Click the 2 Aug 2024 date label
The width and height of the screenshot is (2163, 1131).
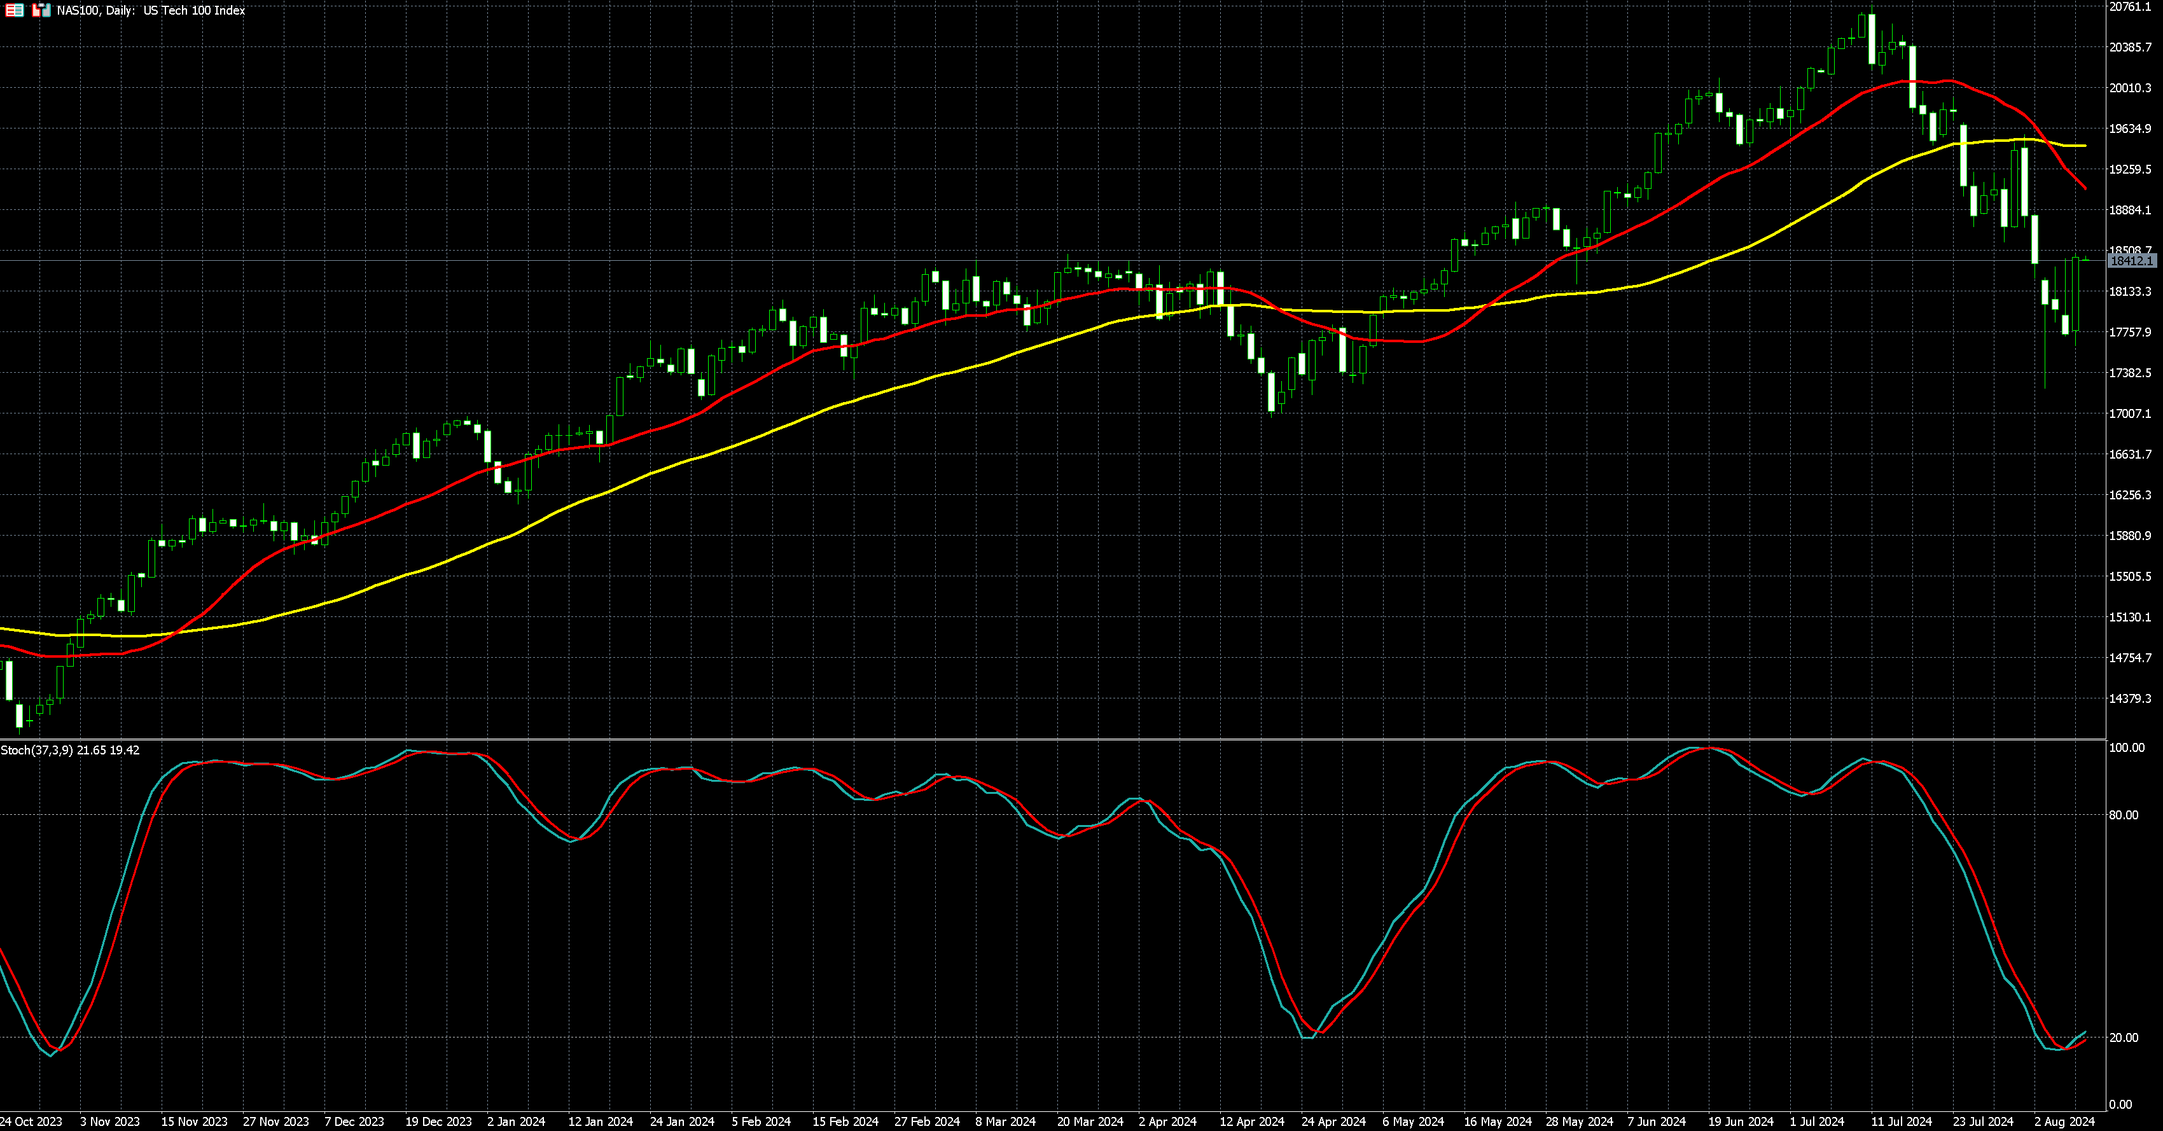pos(2064,1121)
